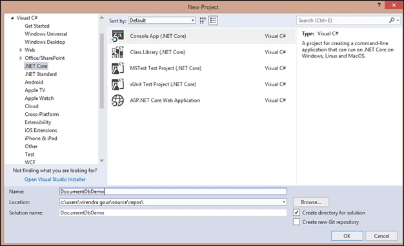Select the Console App (.NET Core) template icon
This screenshot has height=246, width=404.
117,36
